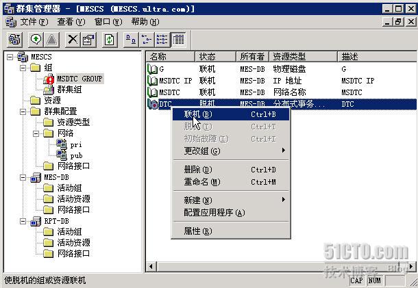Choose 属性(R) from context menu
Image resolution: width=418 pixels, height=288 pixels.
[231, 231]
